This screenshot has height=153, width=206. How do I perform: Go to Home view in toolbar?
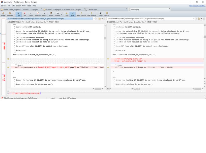click(x=3, y=14)
